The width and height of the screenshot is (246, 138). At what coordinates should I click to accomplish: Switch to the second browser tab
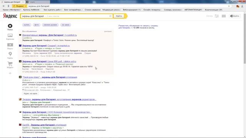pyautogui.click(x=37, y=2)
